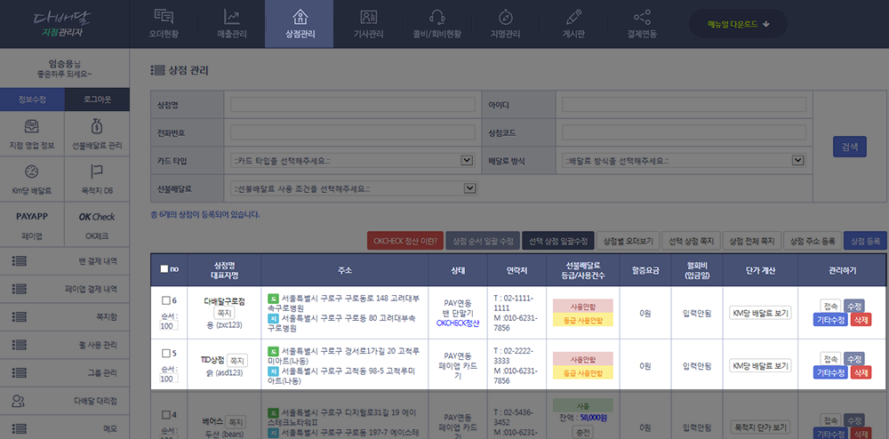Switch to 정보수정 tab

pos(32,100)
